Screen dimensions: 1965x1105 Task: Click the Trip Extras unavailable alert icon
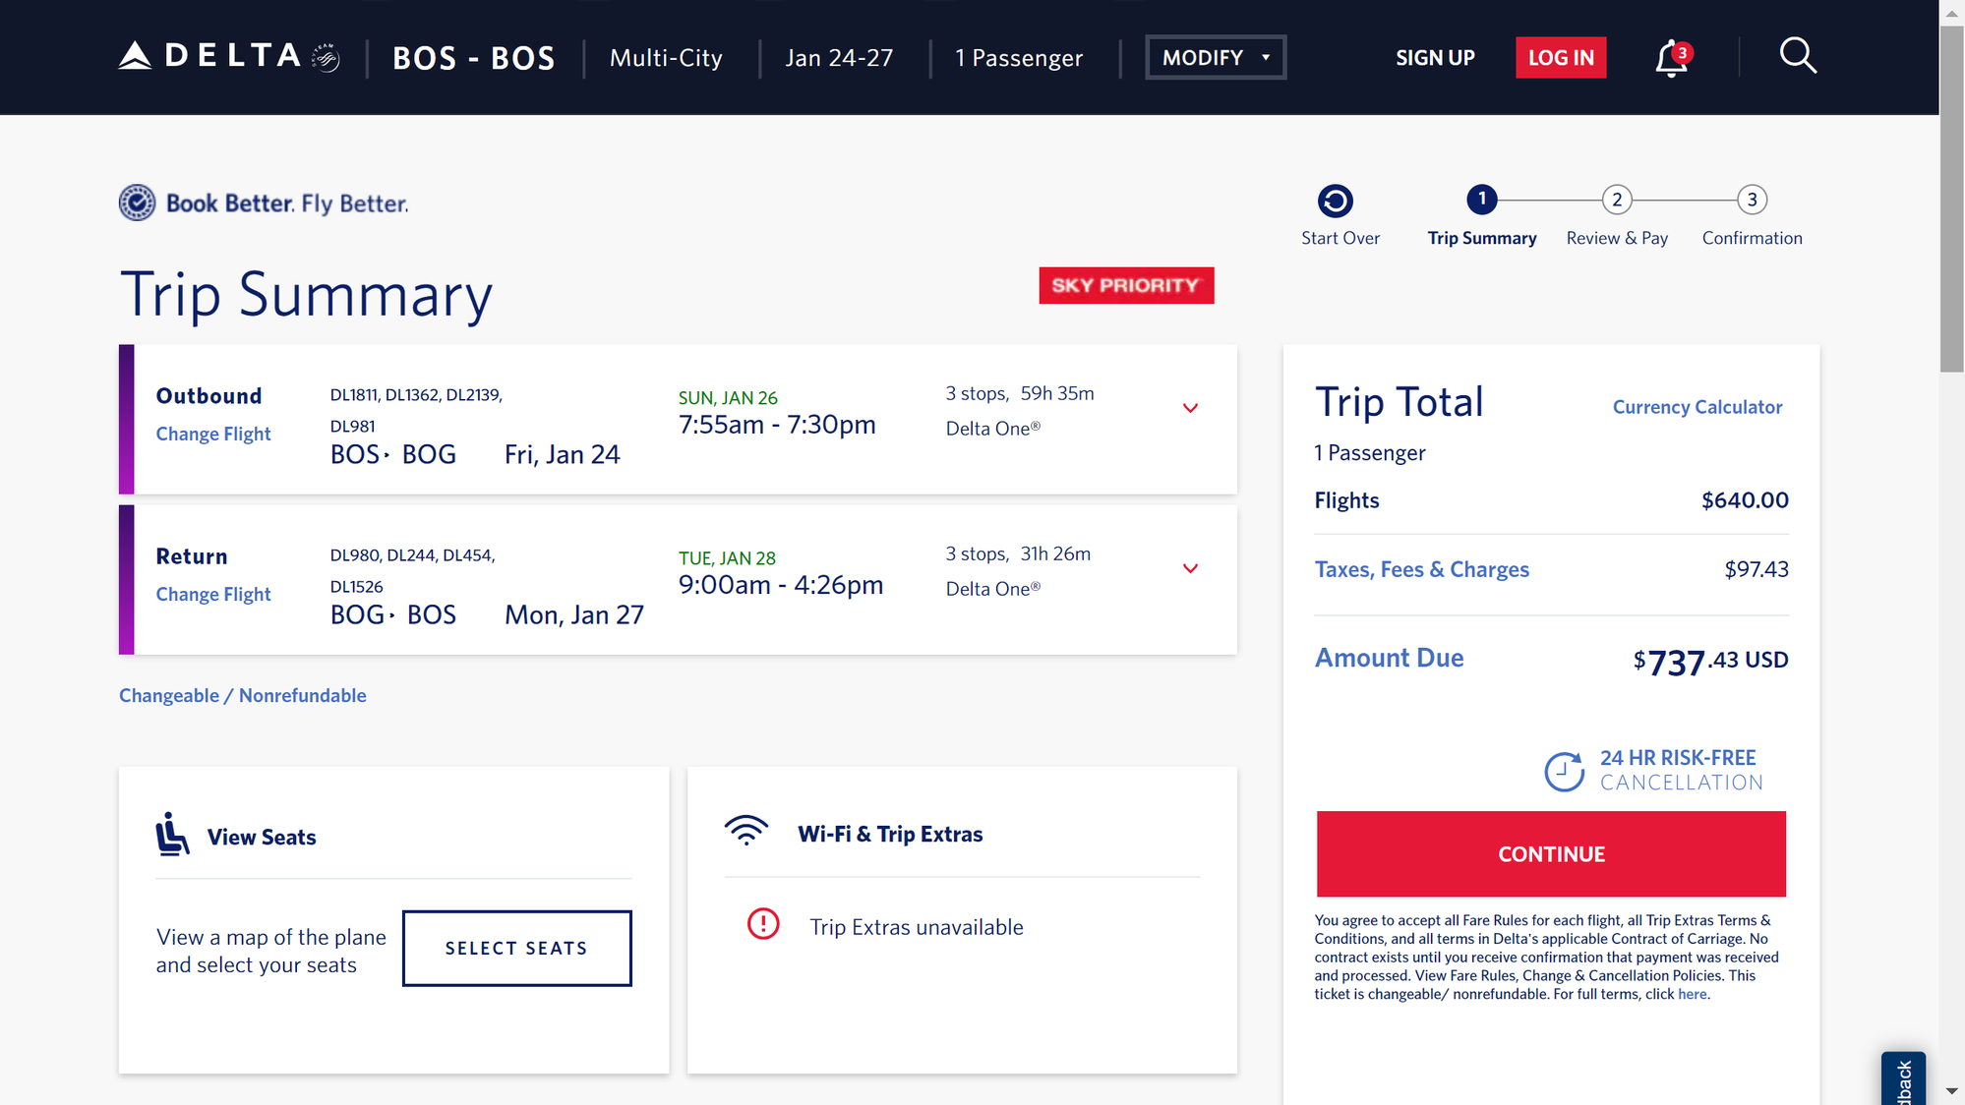763,924
